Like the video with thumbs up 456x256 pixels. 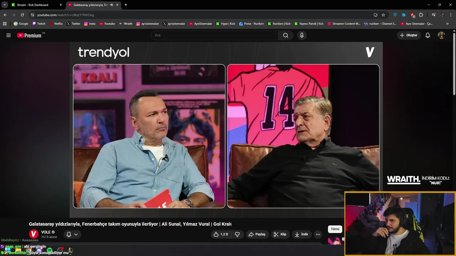pos(221,234)
